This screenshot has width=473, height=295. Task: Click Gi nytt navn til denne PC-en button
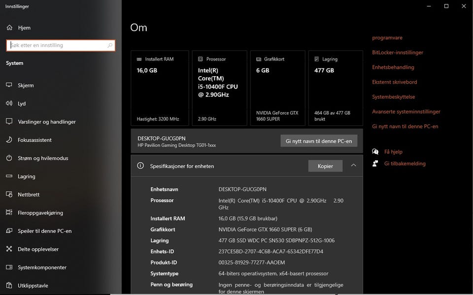(x=319, y=141)
